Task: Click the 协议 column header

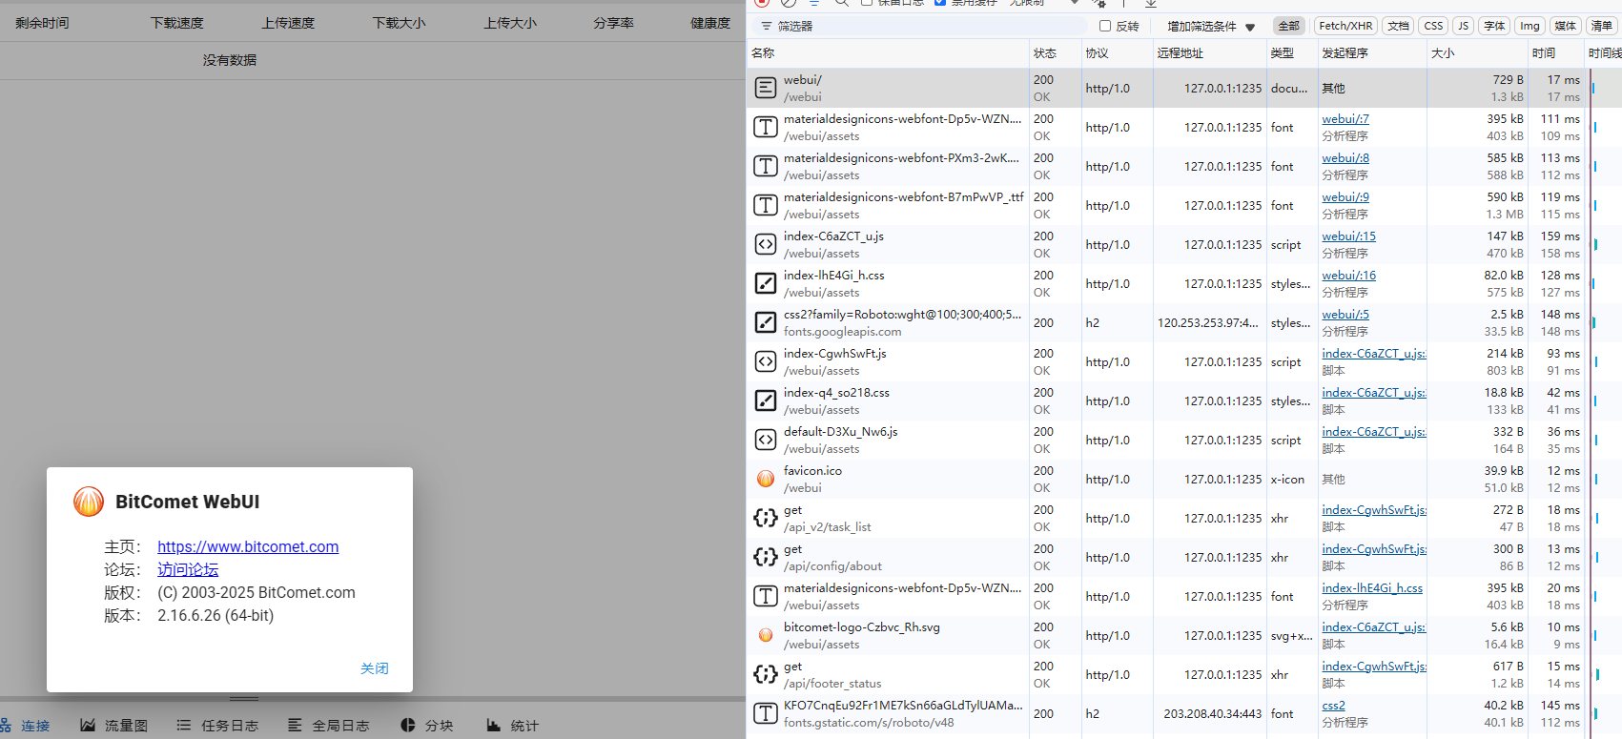Action: (1117, 53)
